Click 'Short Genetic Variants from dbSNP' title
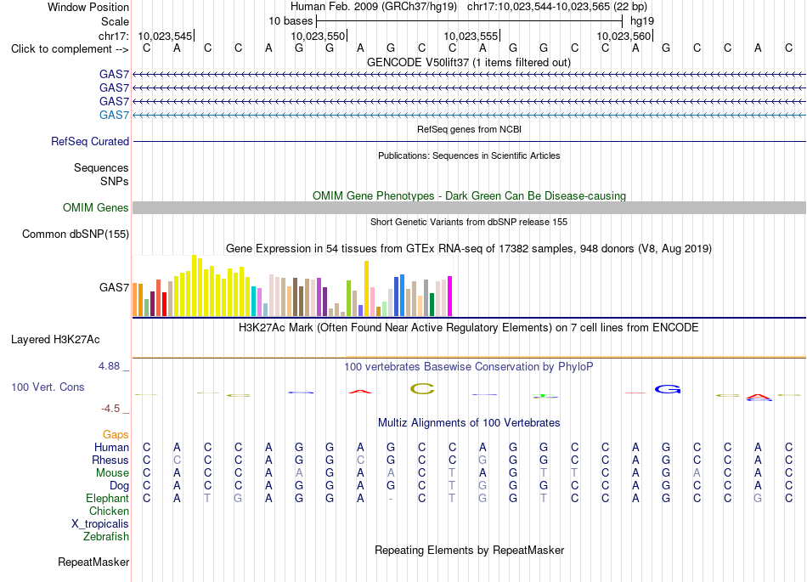807x582 pixels. tap(469, 222)
